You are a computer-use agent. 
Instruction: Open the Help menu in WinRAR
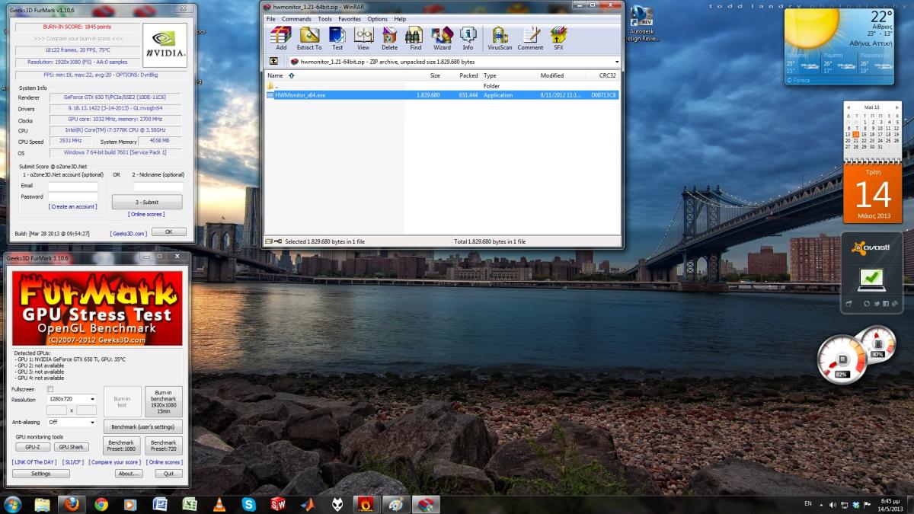400,19
